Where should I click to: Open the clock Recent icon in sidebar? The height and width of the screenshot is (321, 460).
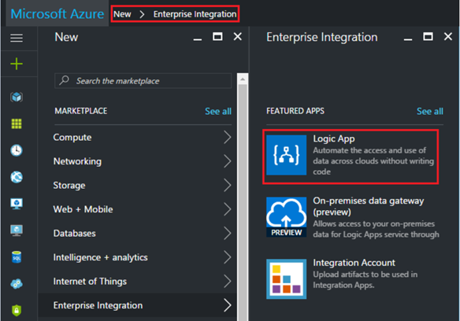(x=17, y=150)
